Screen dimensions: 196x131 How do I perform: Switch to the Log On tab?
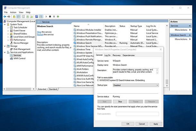[x=107, y=55]
